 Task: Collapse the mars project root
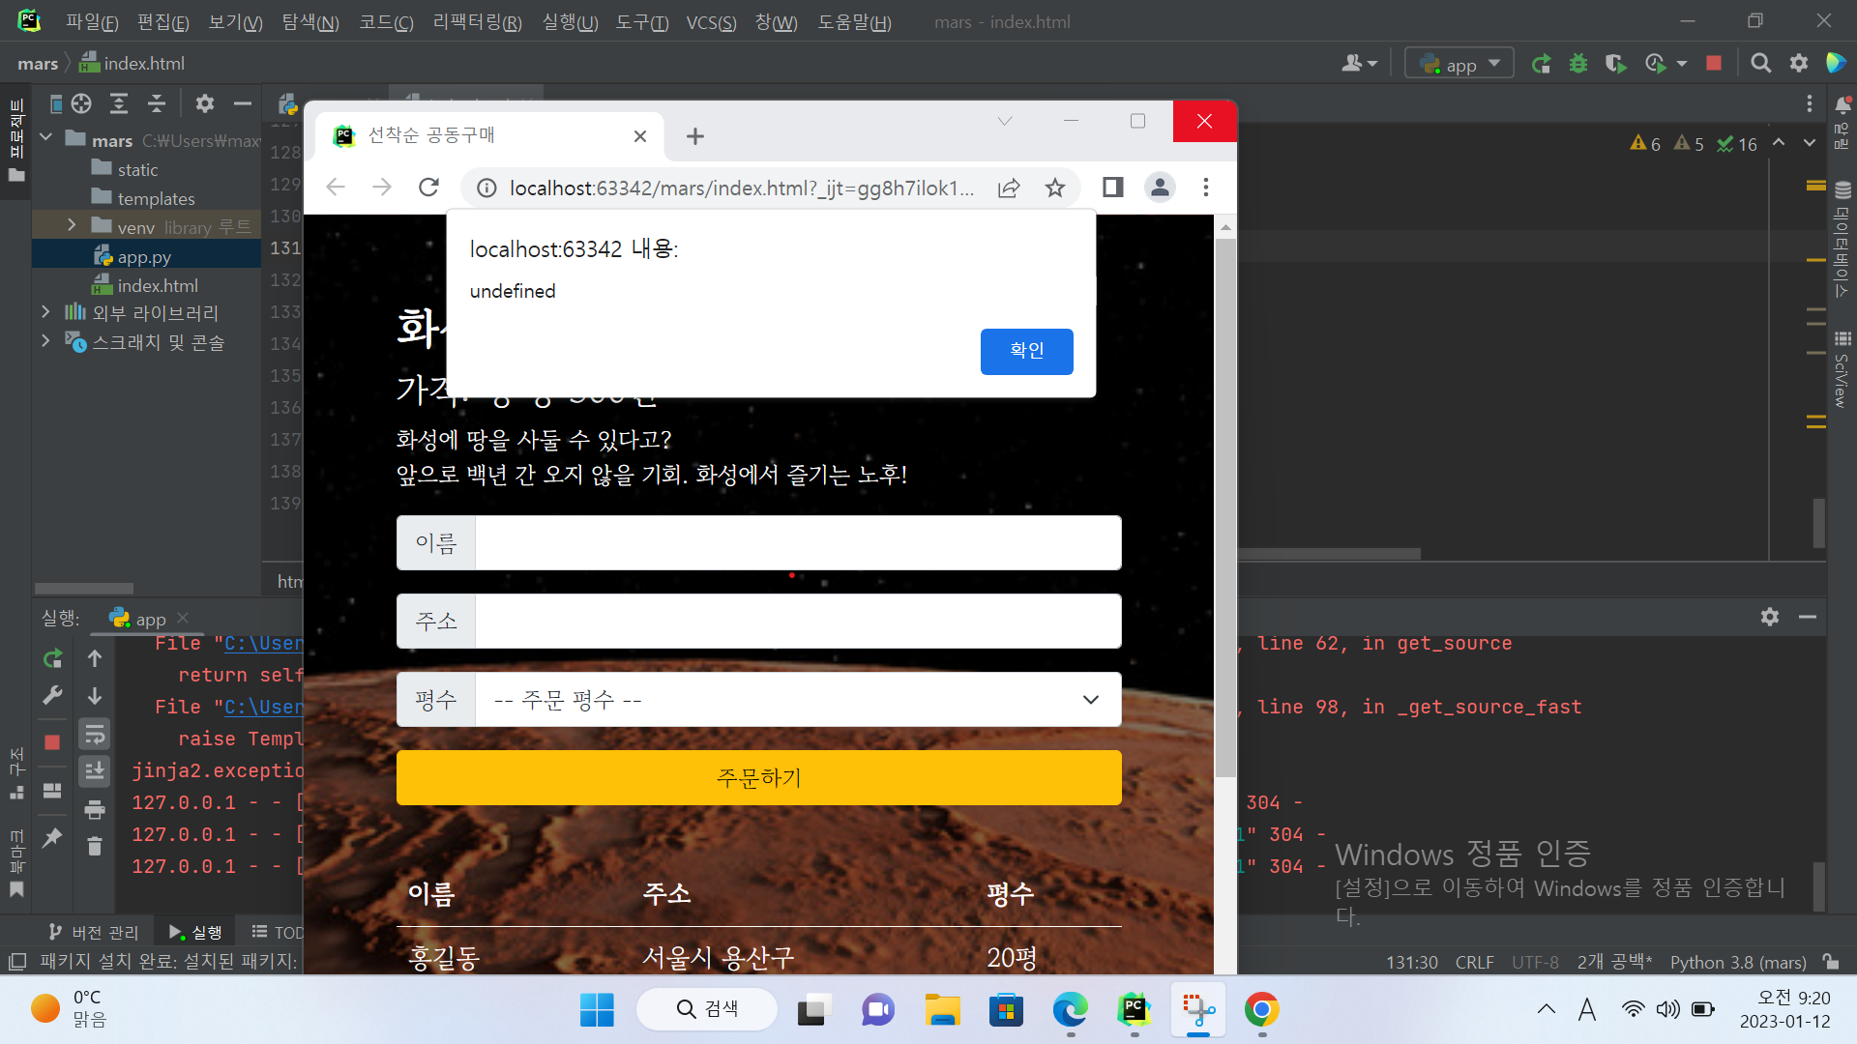(45, 138)
